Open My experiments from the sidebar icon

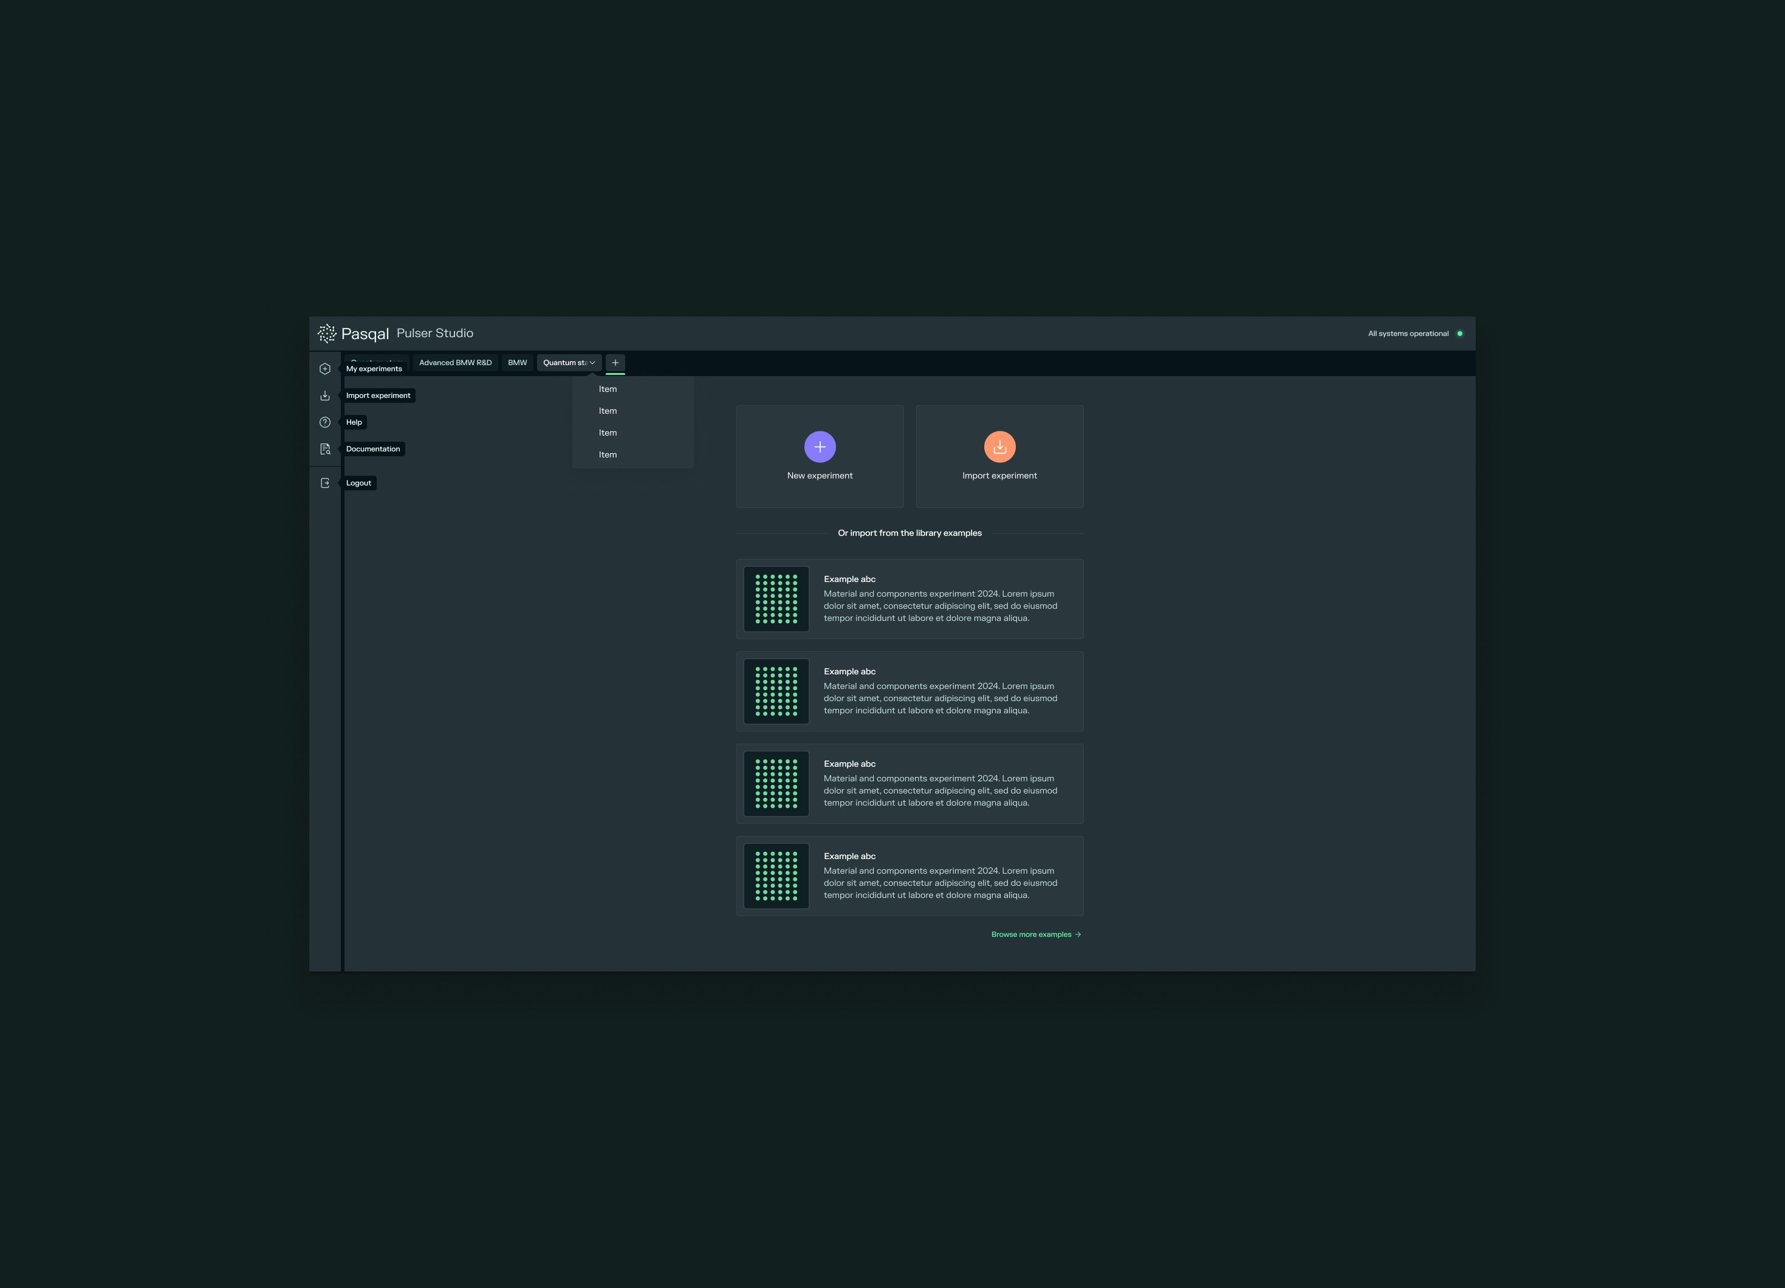(x=324, y=369)
